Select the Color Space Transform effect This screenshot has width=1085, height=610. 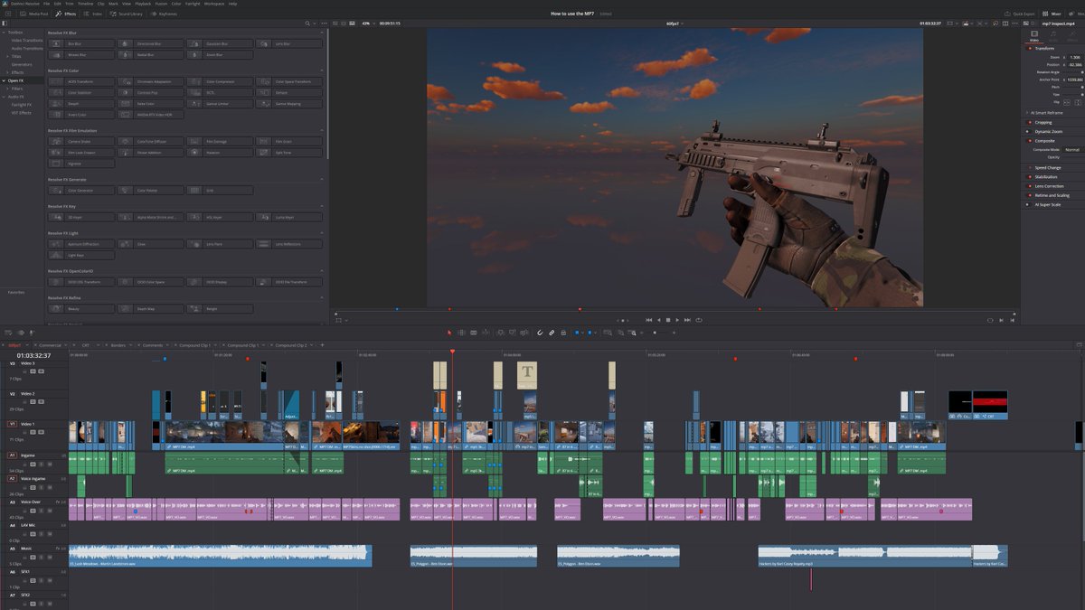[288, 81]
